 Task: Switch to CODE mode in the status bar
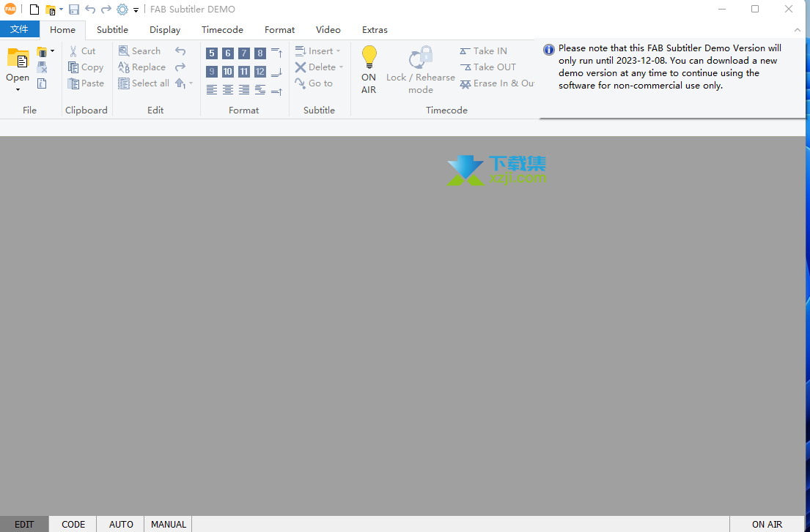pos(73,524)
